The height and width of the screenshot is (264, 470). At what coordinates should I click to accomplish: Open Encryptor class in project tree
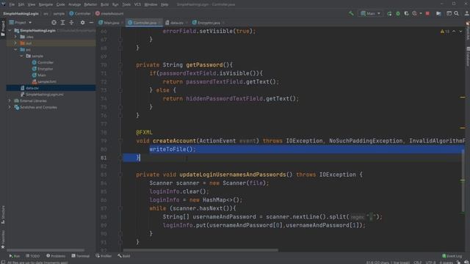point(43,69)
